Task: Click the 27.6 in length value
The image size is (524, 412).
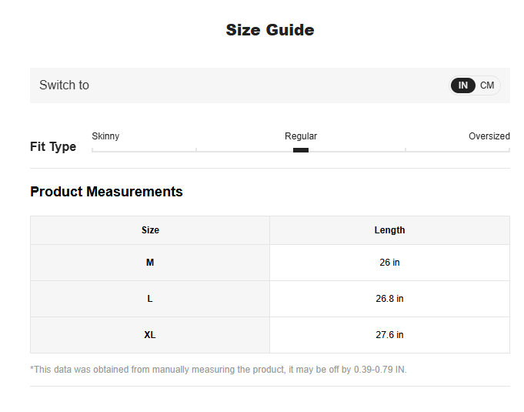Action: [x=389, y=335]
